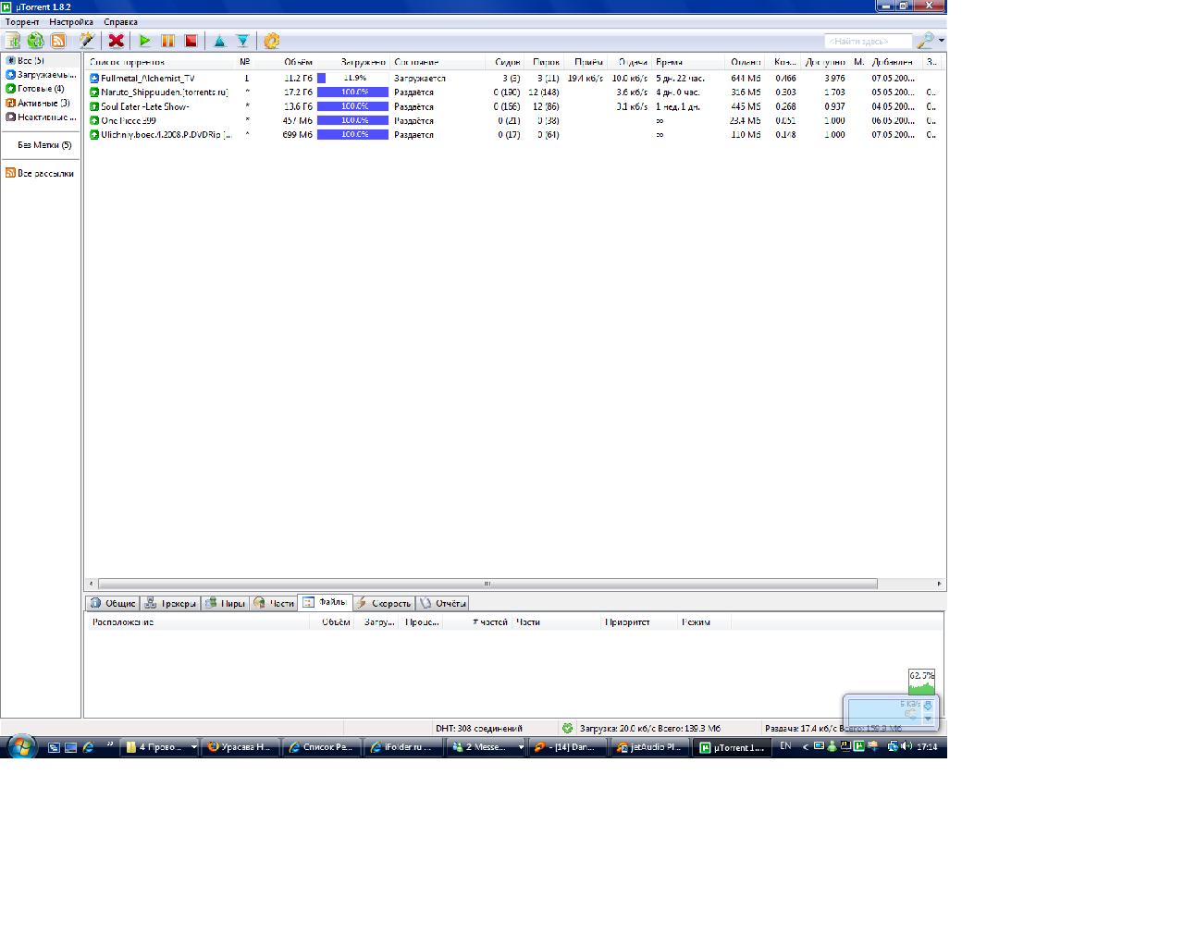Click the Add Torrent toolbar icon
1184x947 pixels.
click(x=13, y=41)
